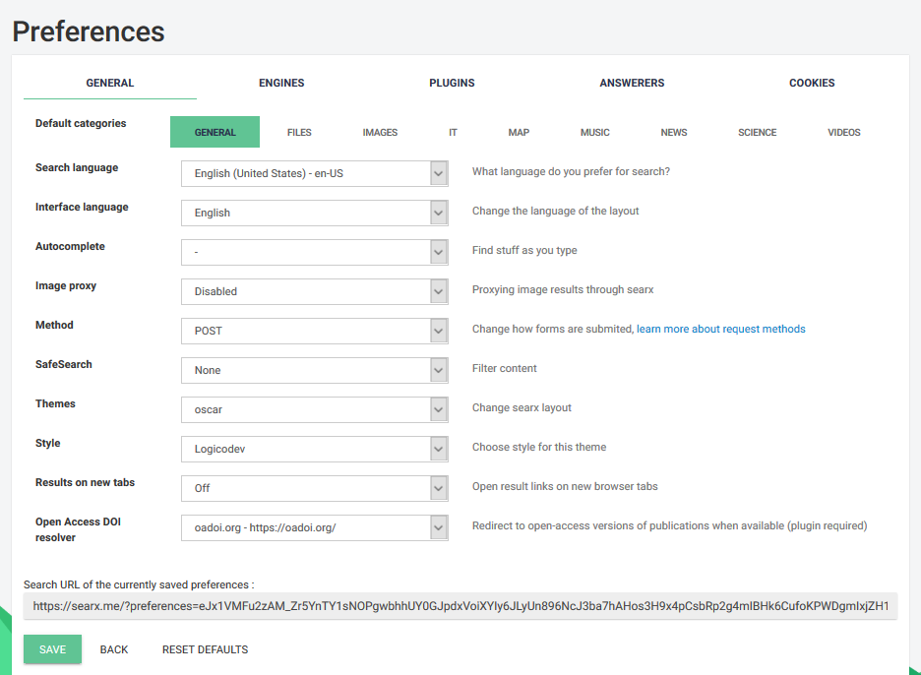Screen dimensions: 921x675
Task: Enable the SCIENCE default category
Action: pos(757,132)
